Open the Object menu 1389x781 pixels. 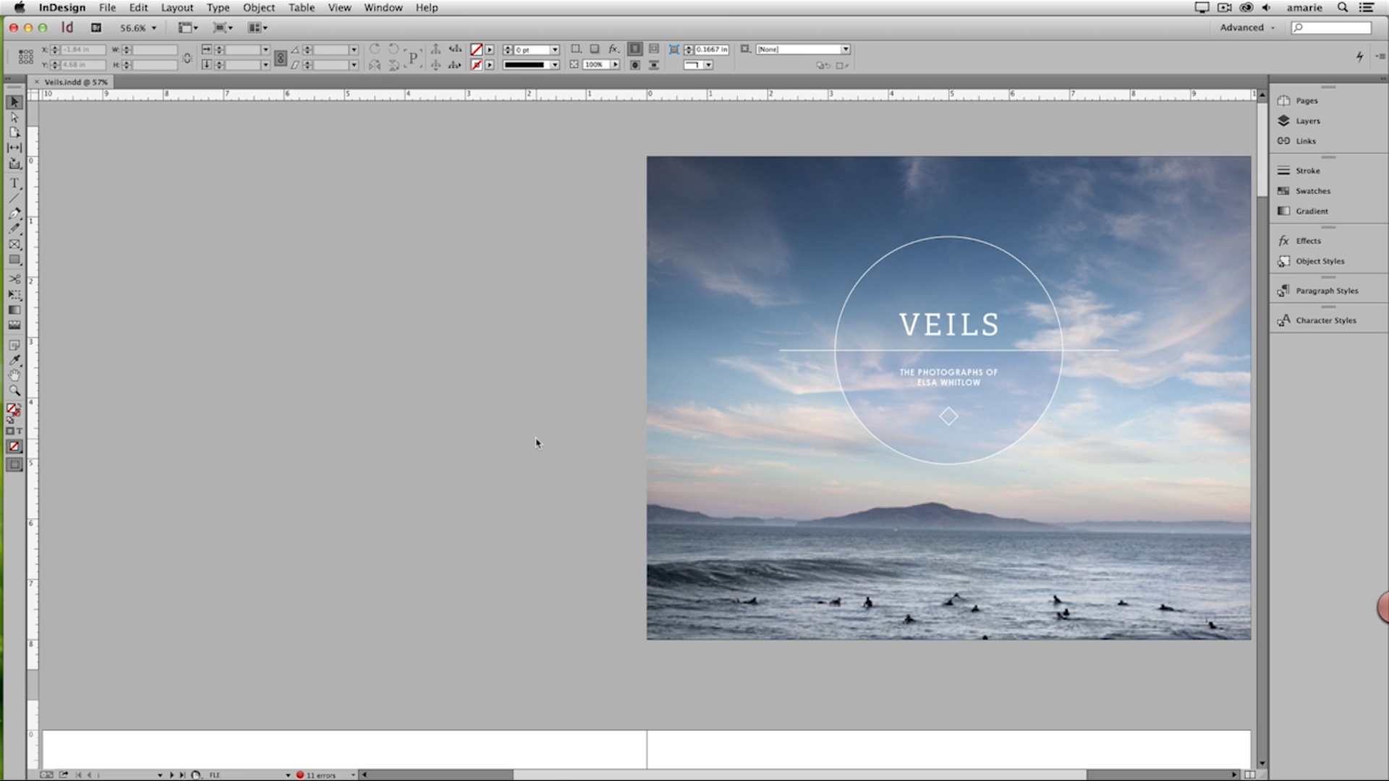[258, 7]
